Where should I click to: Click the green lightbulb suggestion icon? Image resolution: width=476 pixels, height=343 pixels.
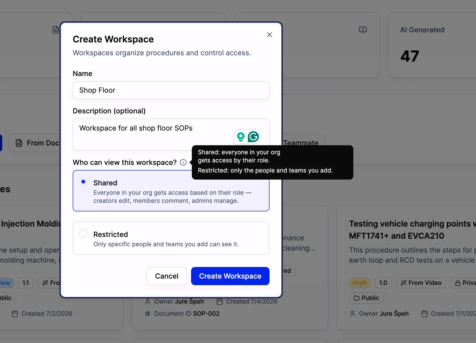pos(241,137)
